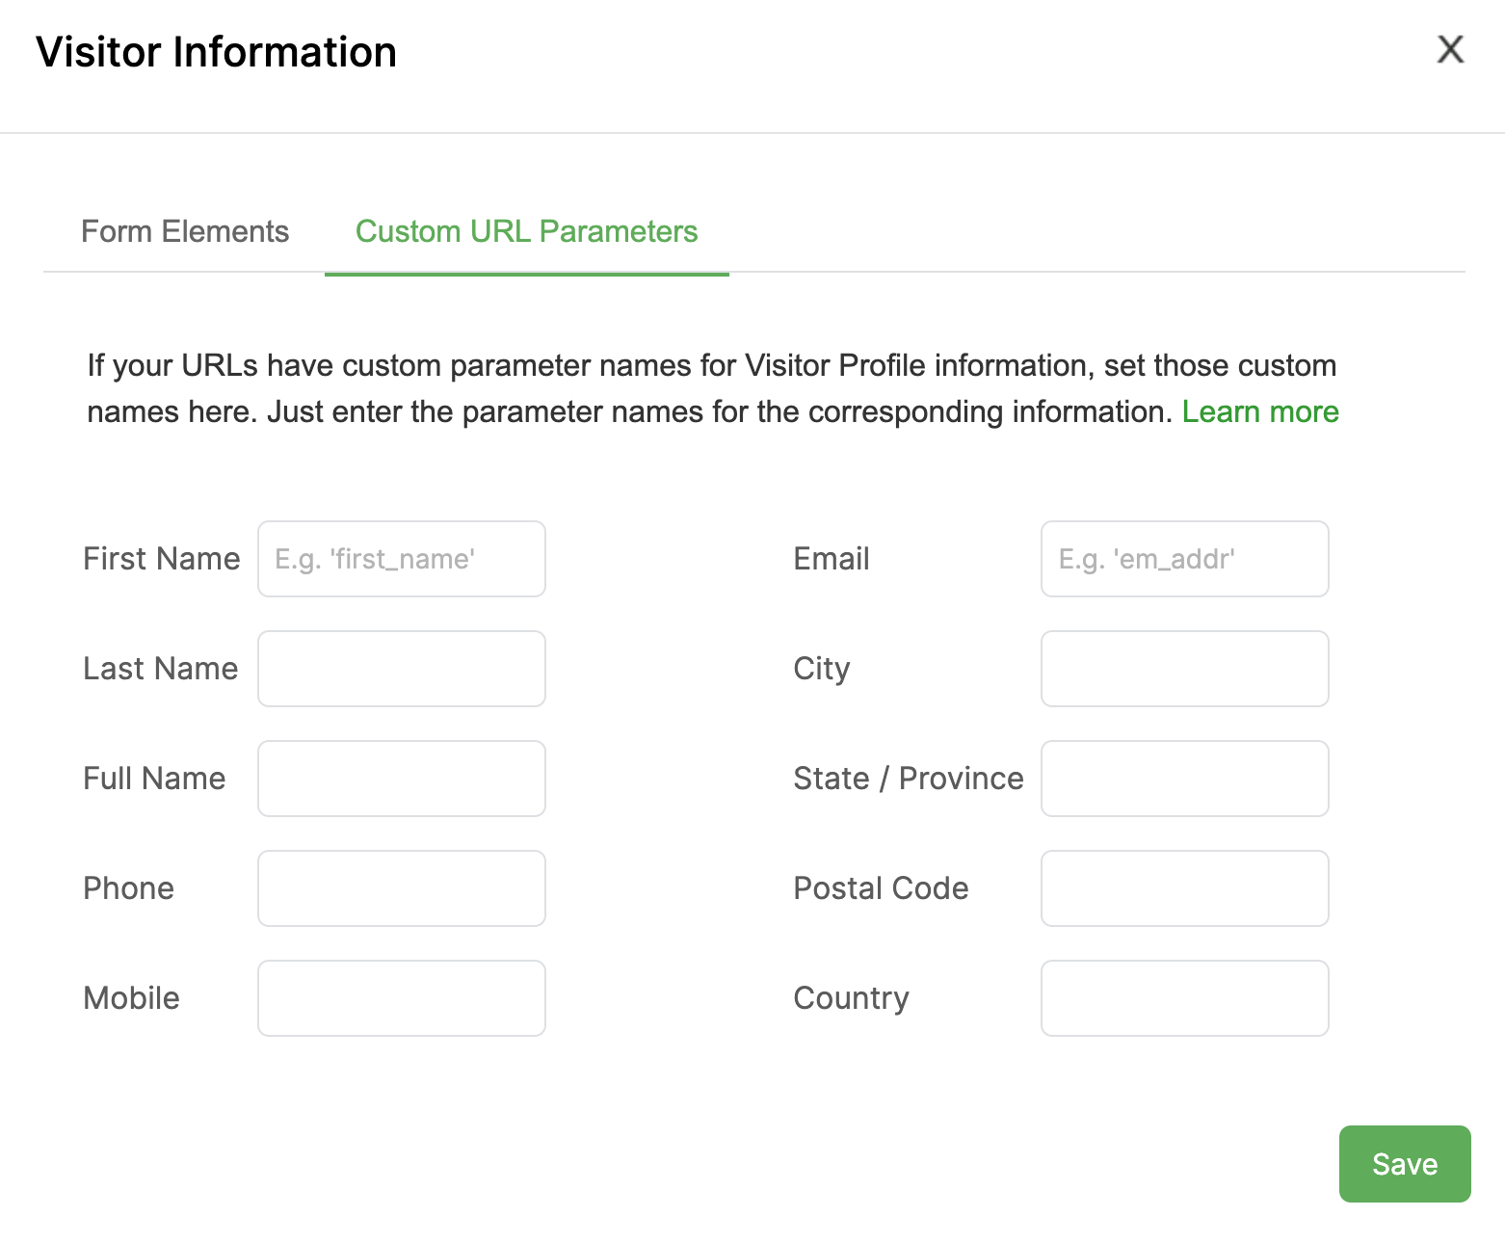The height and width of the screenshot is (1243, 1505).
Task: Click the Save button
Action: (x=1404, y=1163)
